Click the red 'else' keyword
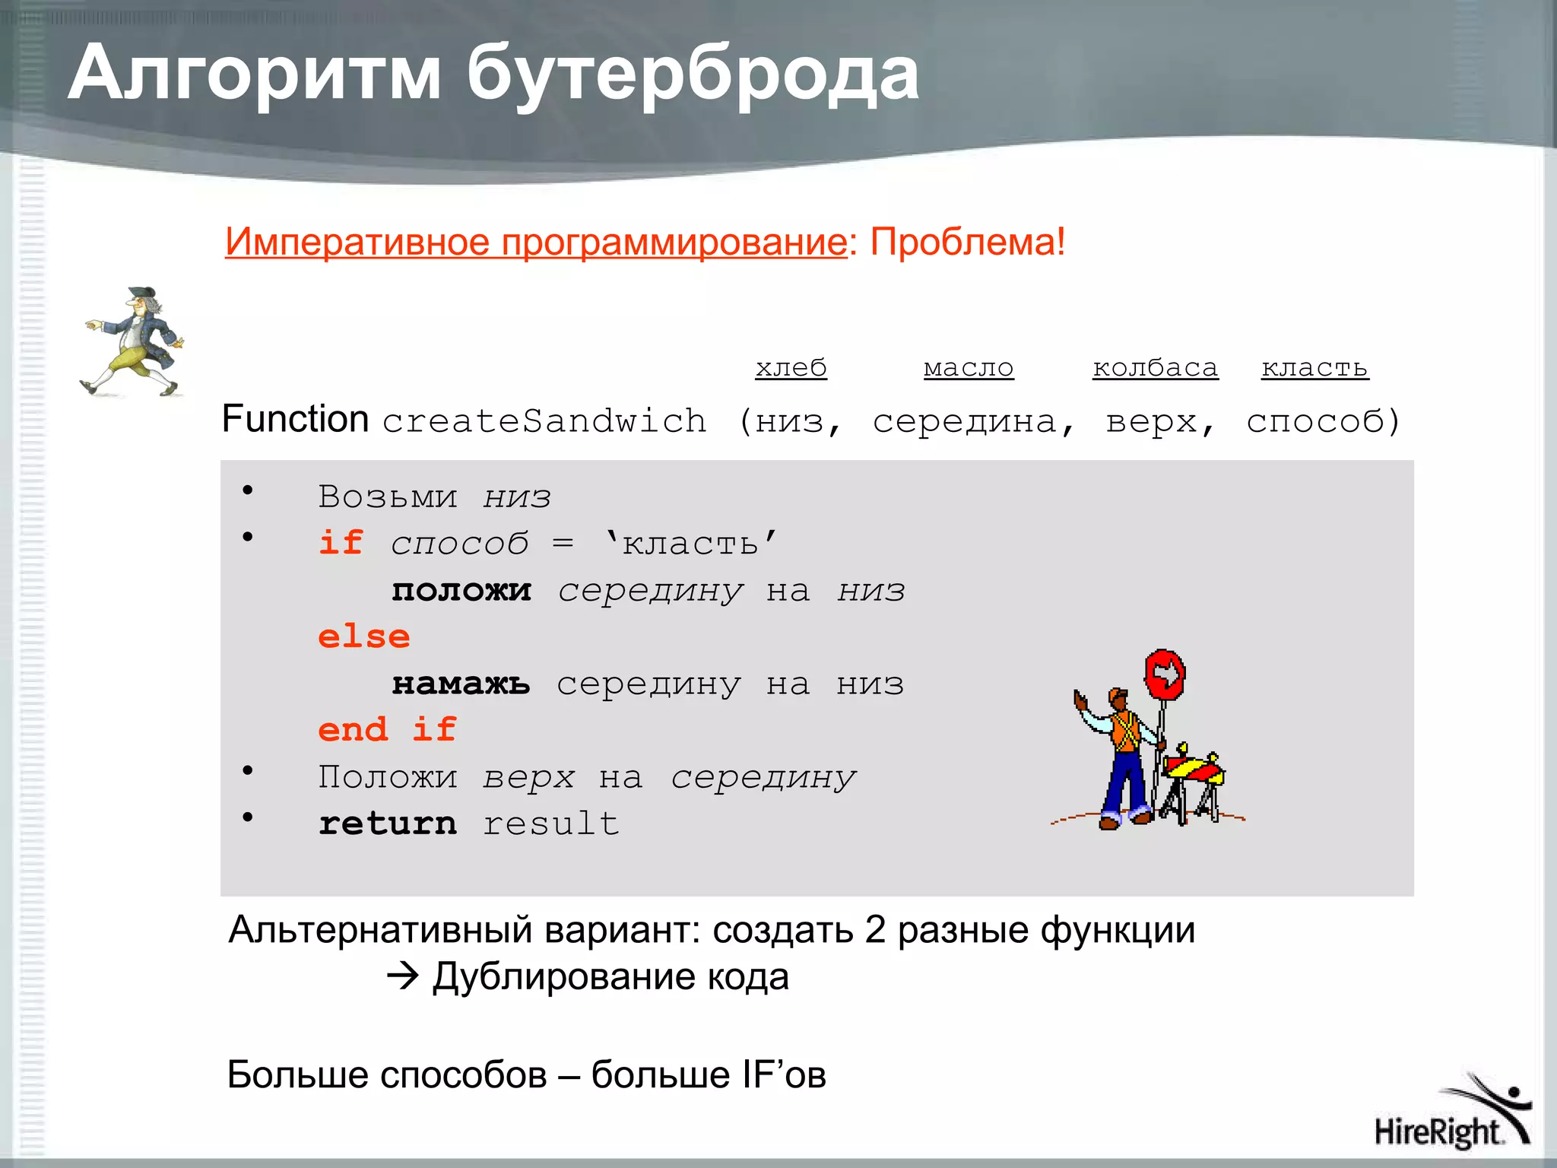1557x1168 pixels. [x=363, y=637]
